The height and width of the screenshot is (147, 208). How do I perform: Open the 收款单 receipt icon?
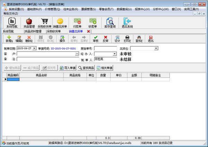point(93,22)
